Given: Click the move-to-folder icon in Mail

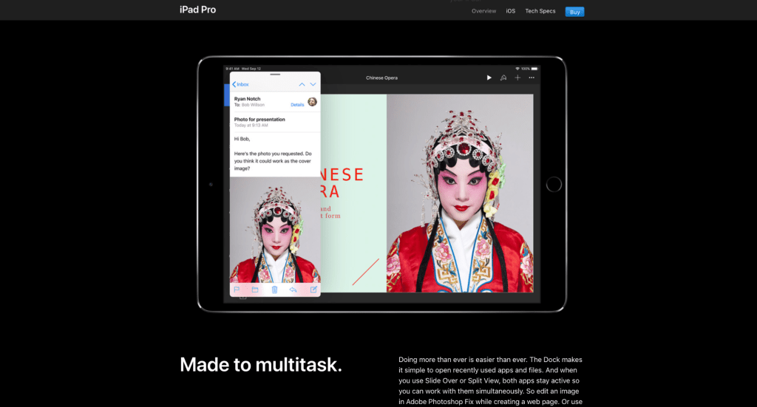Looking at the screenshot, I should [255, 290].
